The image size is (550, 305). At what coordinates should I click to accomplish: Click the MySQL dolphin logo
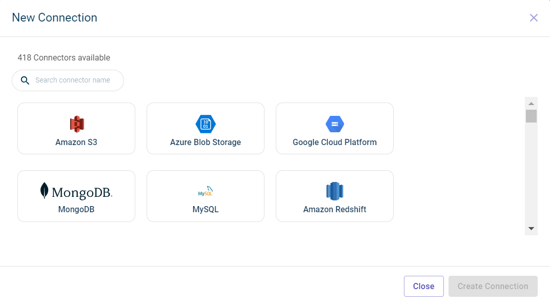pos(206,191)
